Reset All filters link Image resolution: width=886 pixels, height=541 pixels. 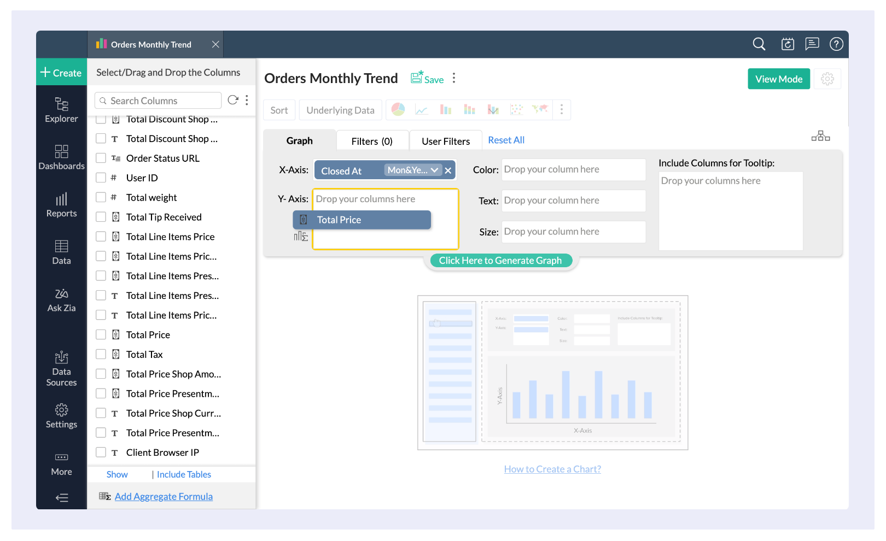click(x=506, y=140)
